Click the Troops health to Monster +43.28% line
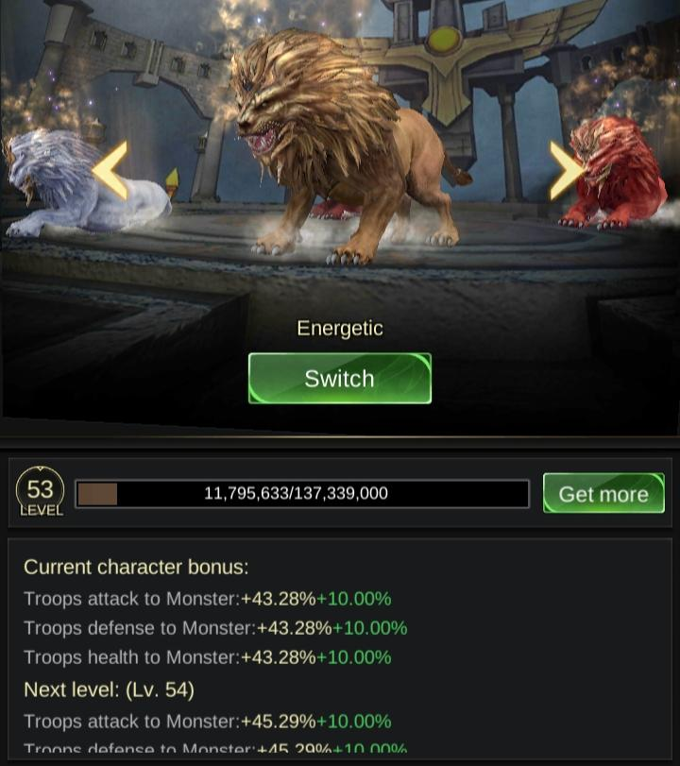The image size is (680, 766). pos(208,657)
